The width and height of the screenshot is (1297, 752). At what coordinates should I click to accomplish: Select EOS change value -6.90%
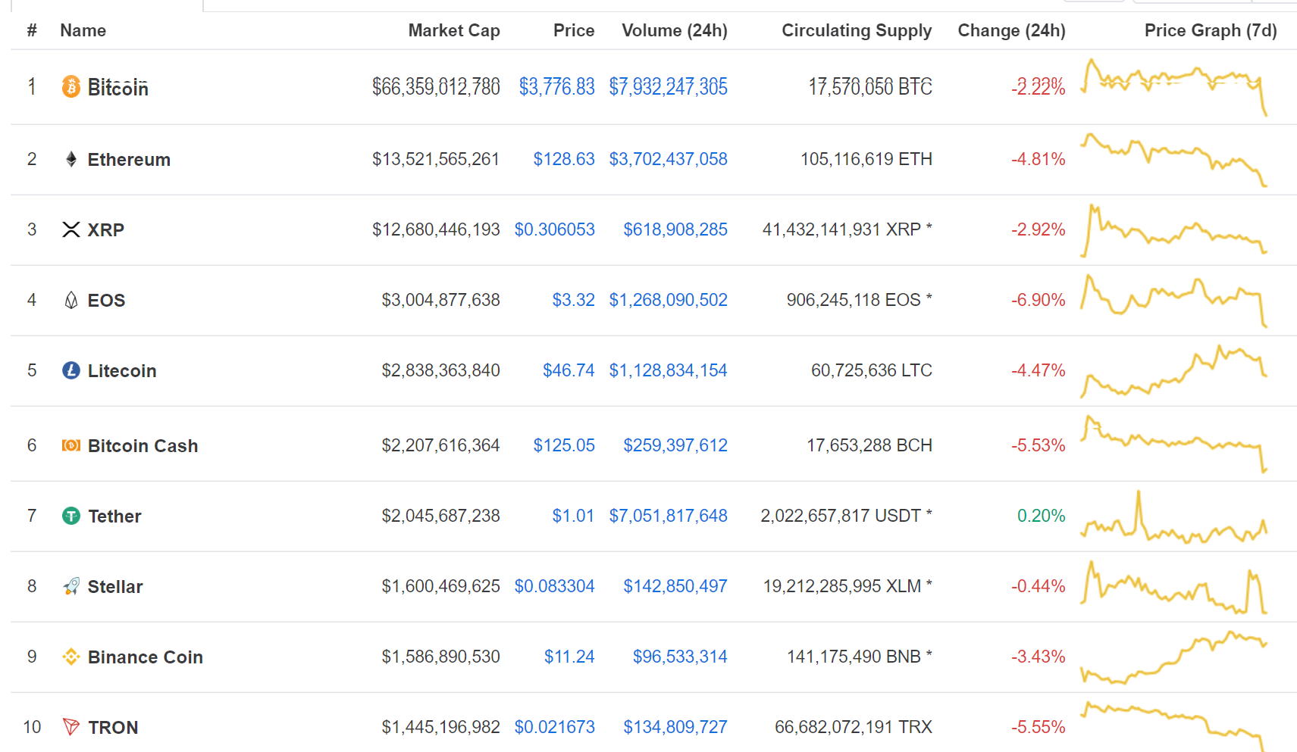point(1038,300)
